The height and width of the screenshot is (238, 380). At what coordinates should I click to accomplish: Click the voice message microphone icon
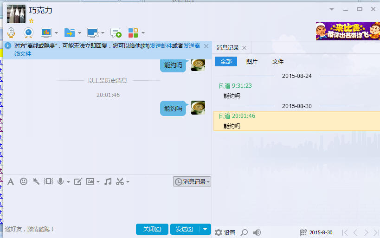[61, 181]
